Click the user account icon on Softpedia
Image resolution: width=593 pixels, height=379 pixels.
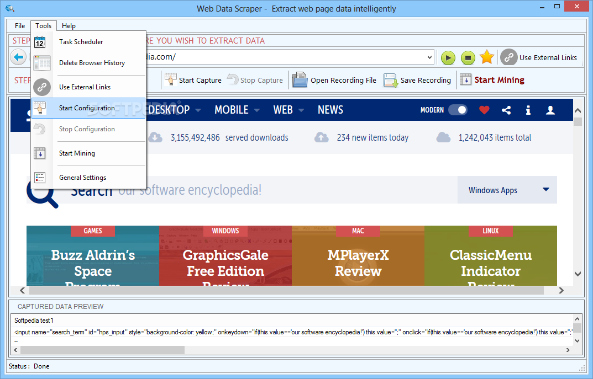tap(550, 110)
